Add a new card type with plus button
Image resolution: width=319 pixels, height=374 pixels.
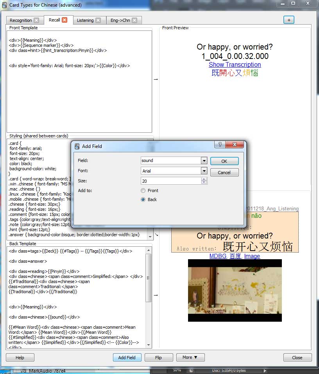[289, 20]
